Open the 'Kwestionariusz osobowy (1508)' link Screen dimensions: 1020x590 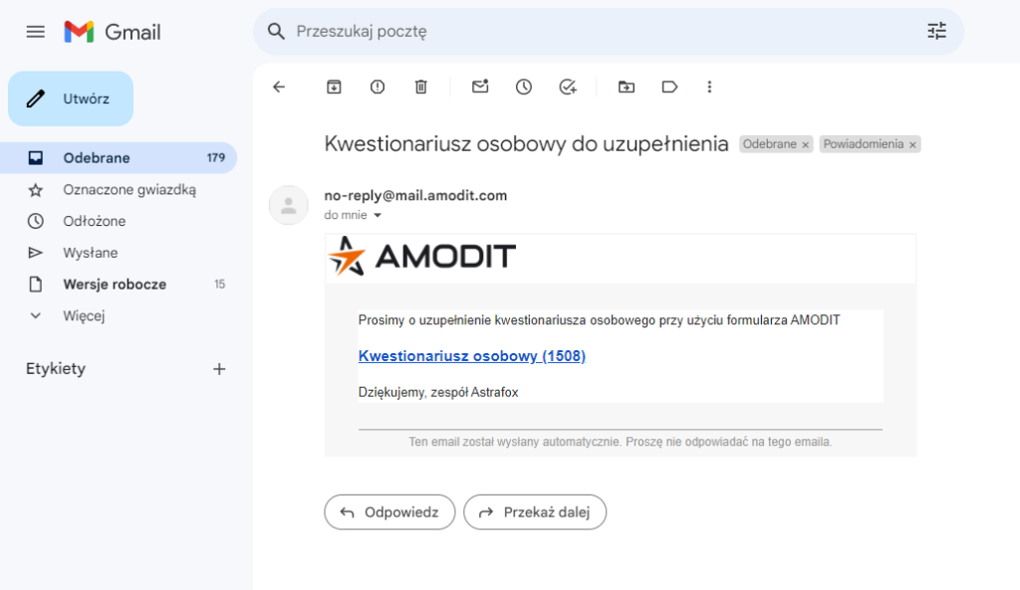pyautogui.click(x=471, y=356)
